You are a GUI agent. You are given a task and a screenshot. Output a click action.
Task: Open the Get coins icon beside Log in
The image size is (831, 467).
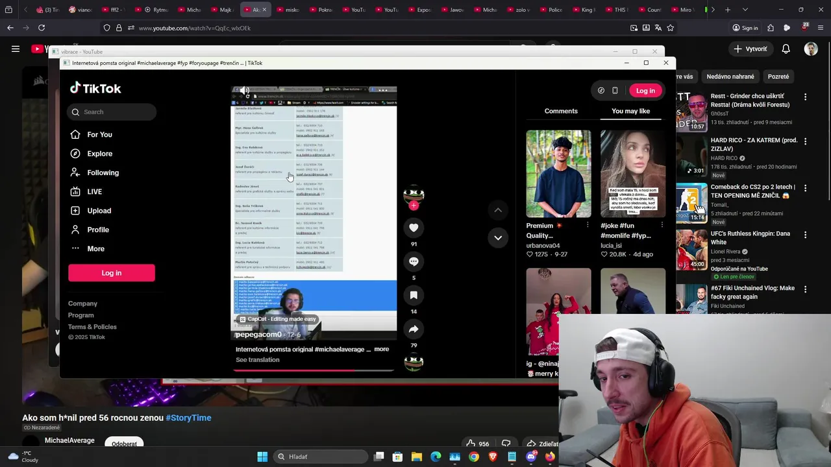pyautogui.click(x=601, y=91)
